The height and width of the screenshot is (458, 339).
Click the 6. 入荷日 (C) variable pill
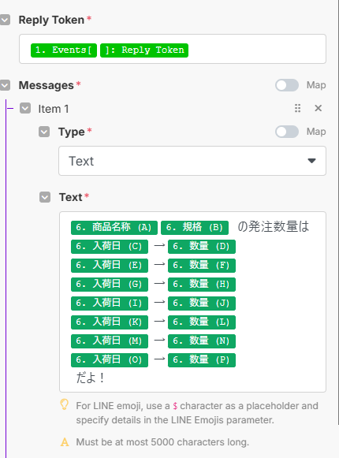point(110,247)
